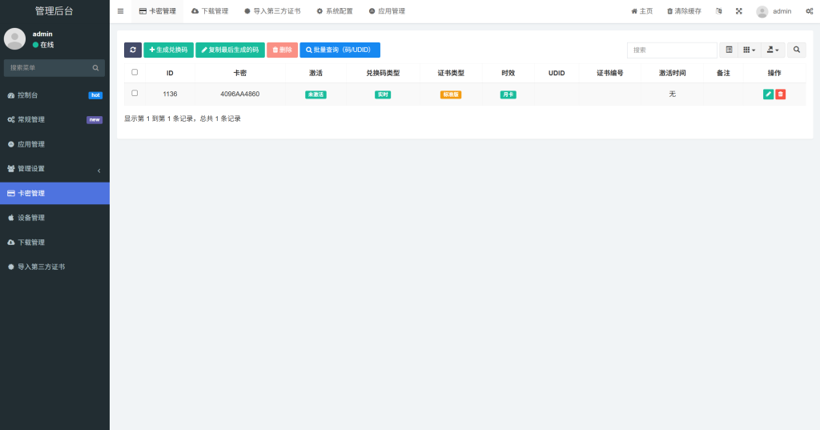Click the table 搜索 input field

point(671,50)
